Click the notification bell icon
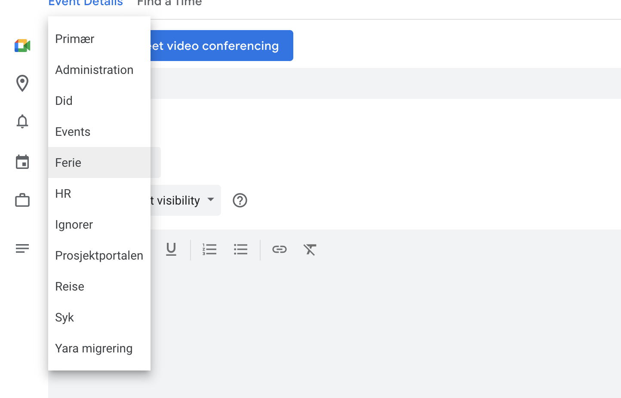Viewport: 621px width, 398px height. coord(22,122)
